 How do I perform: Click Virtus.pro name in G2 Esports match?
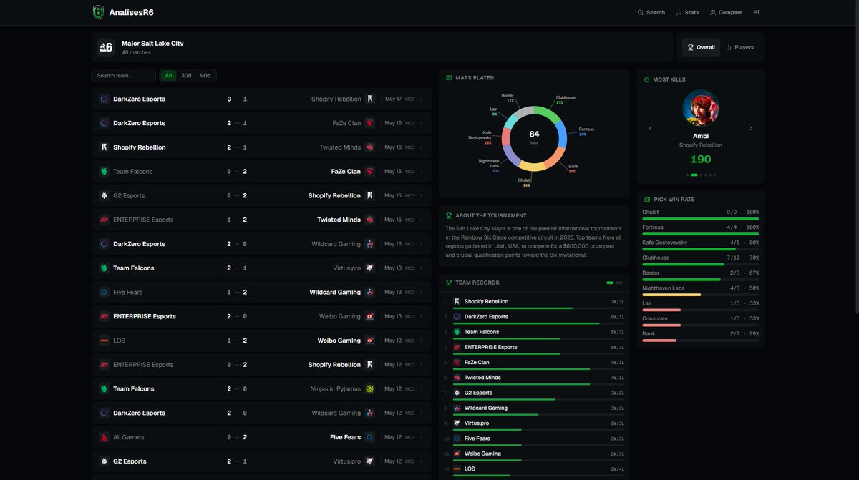coord(347,461)
